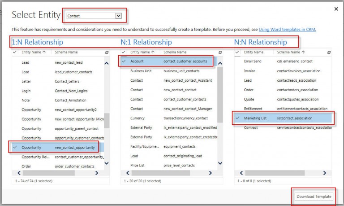This screenshot has height=206, width=344.
Task: Click the N:1 list up arrow
Action: pos(220,63)
